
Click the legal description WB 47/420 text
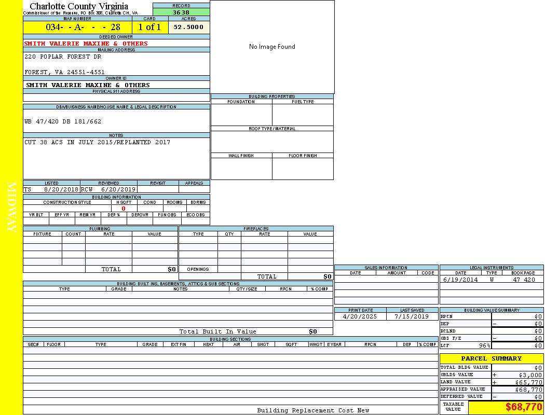point(63,121)
